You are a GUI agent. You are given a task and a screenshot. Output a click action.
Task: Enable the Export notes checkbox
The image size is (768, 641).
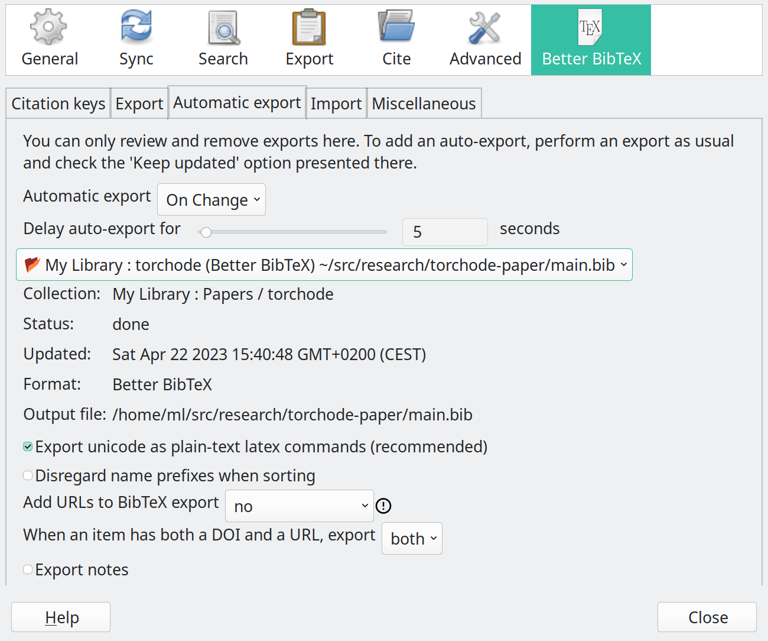[x=28, y=569]
